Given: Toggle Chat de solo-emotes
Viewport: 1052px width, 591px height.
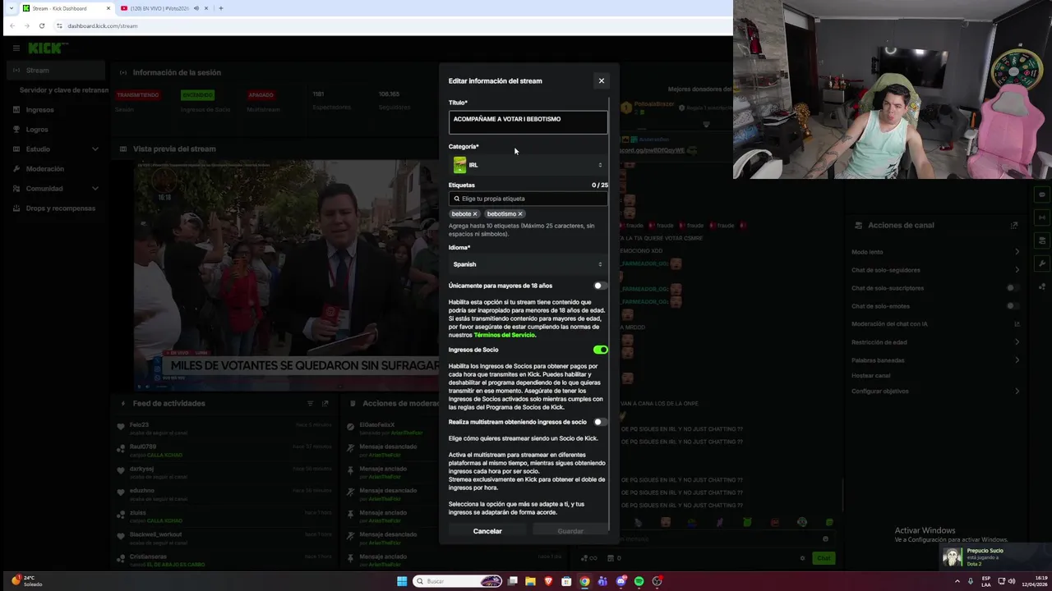Looking at the screenshot, I should click(1013, 306).
